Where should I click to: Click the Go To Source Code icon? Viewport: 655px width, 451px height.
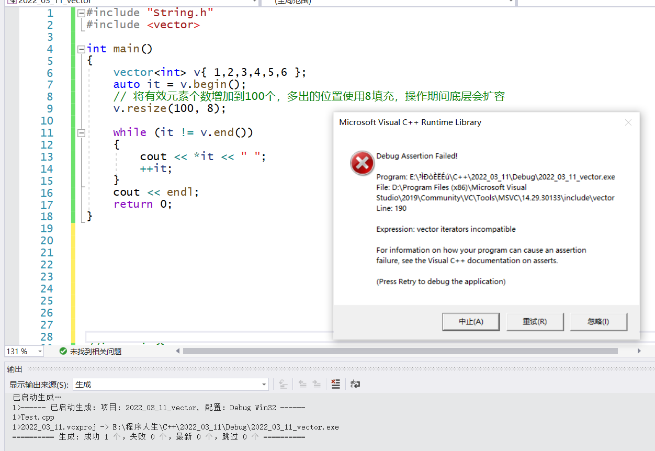point(283,384)
